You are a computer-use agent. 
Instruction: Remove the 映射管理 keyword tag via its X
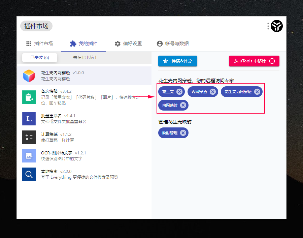point(183,133)
